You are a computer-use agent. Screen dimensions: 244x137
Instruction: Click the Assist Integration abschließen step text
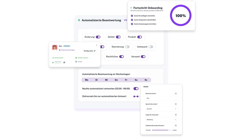pos(145,20)
